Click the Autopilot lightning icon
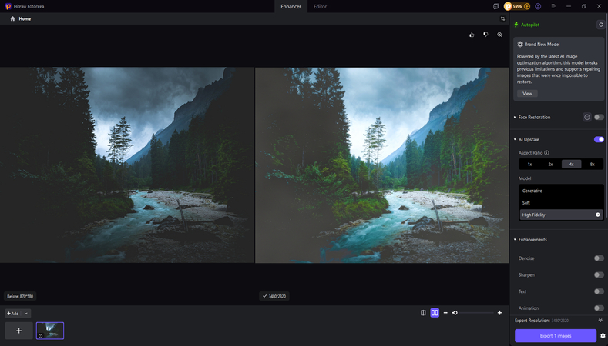The width and height of the screenshot is (608, 346). (516, 25)
